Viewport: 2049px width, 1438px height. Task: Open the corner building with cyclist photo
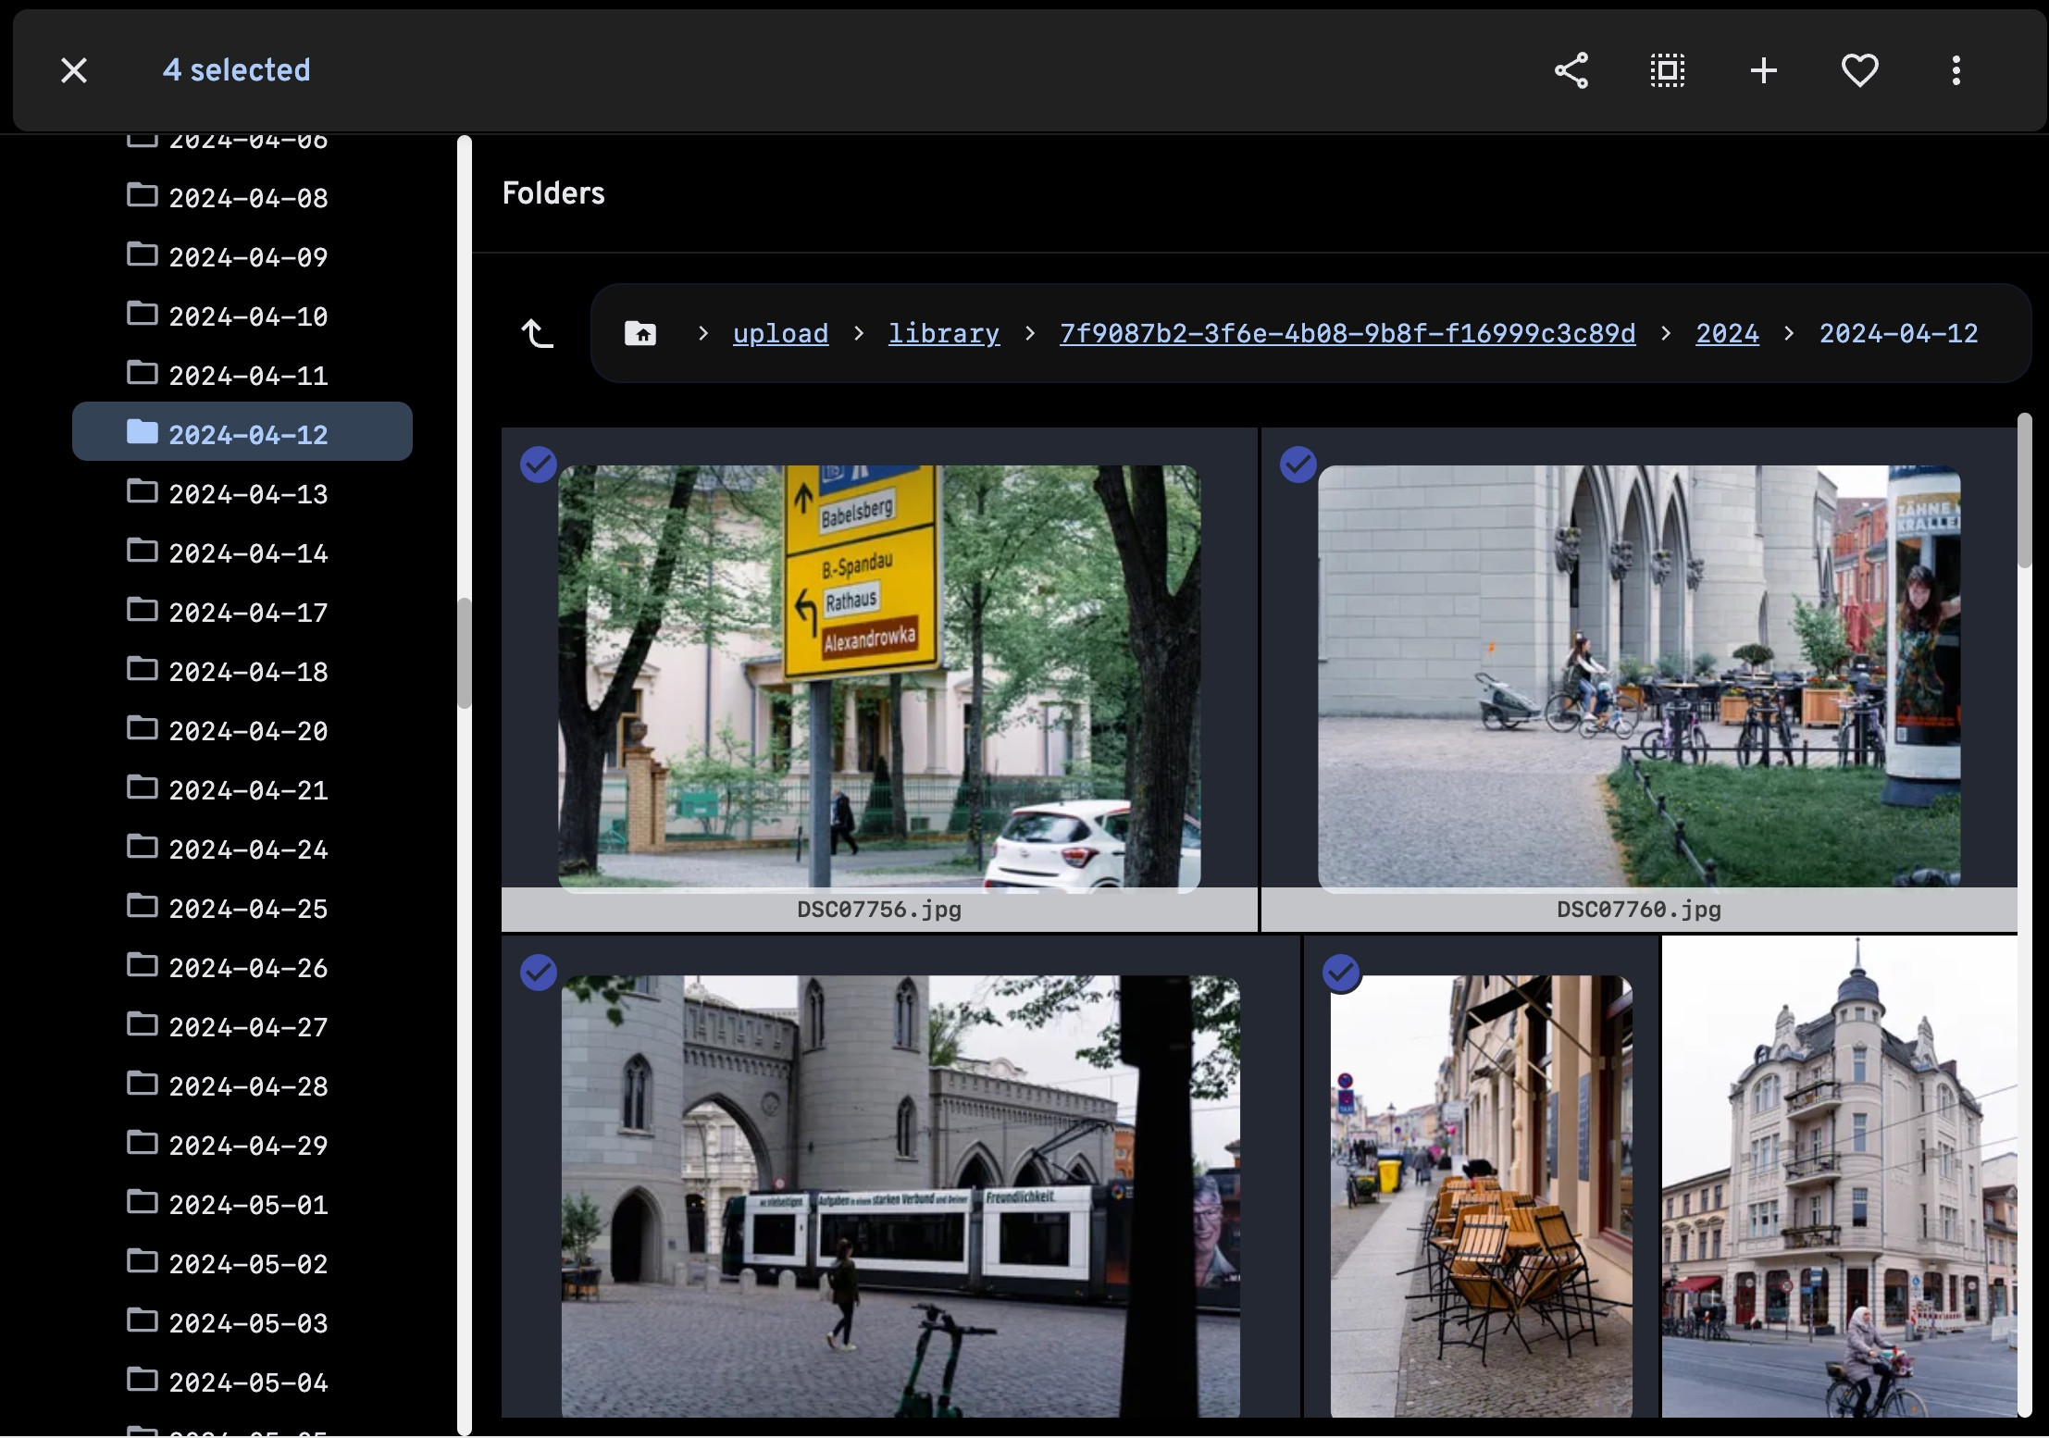[x=1839, y=1176]
